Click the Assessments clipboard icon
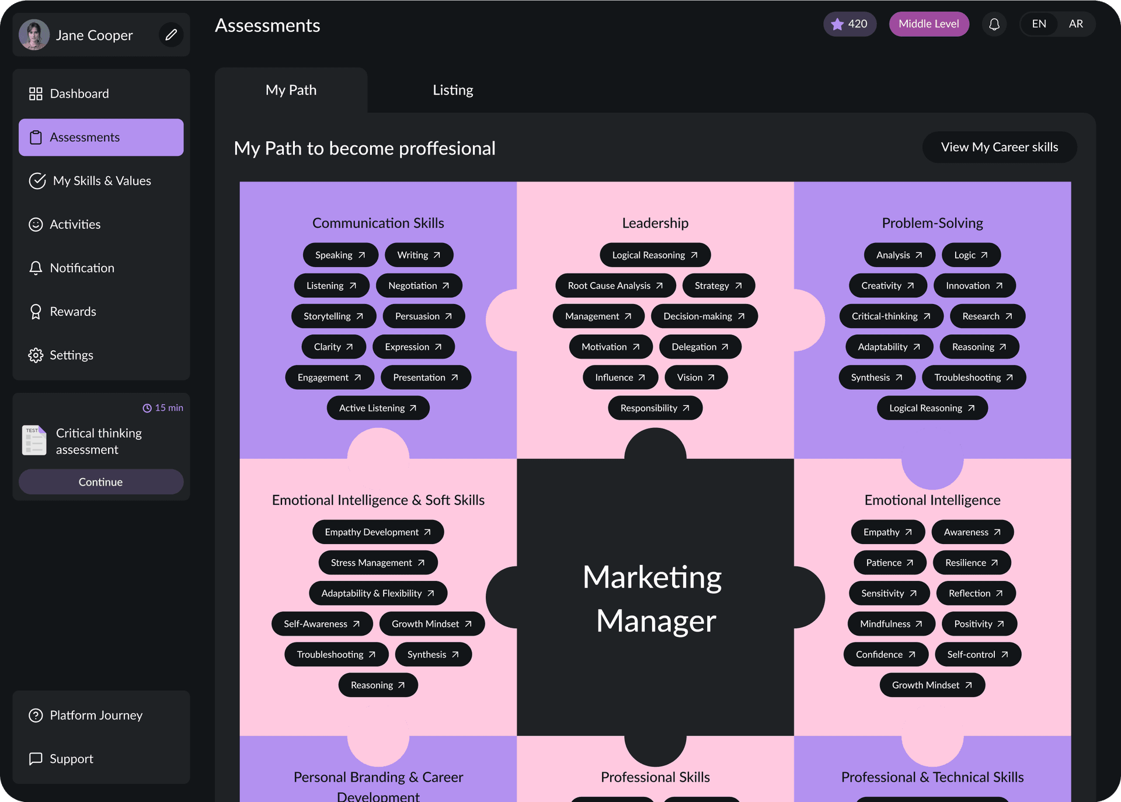 pos(36,137)
